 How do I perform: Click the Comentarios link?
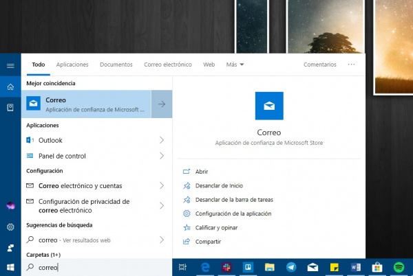click(x=320, y=65)
